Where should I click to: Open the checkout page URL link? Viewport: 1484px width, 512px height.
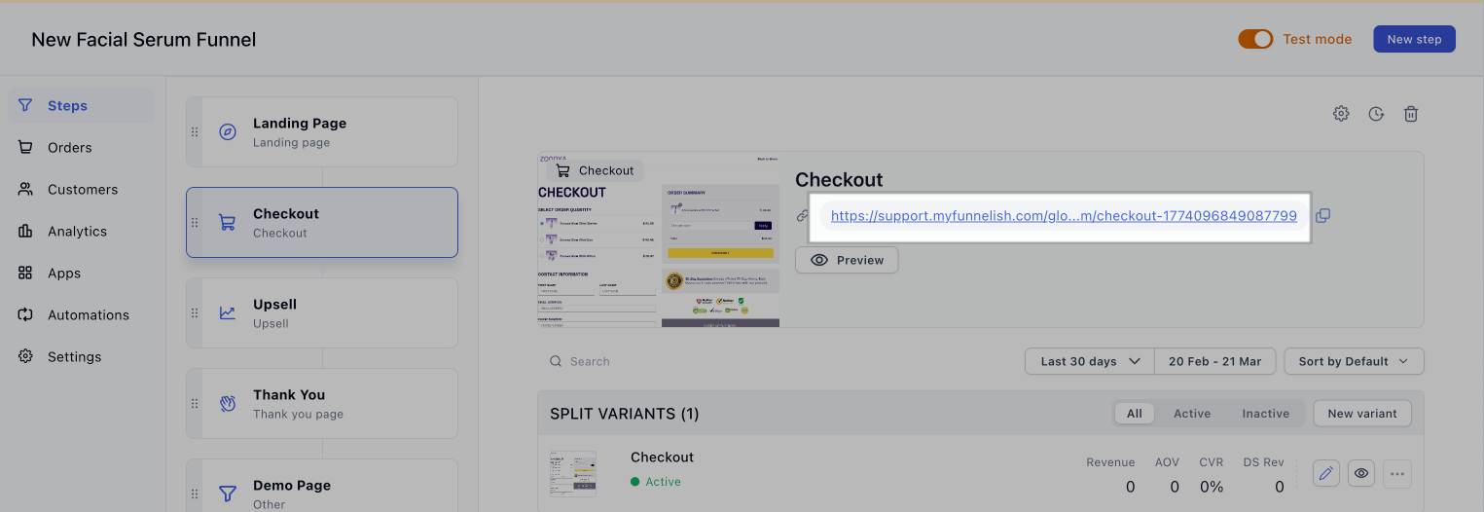pyautogui.click(x=1064, y=216)
